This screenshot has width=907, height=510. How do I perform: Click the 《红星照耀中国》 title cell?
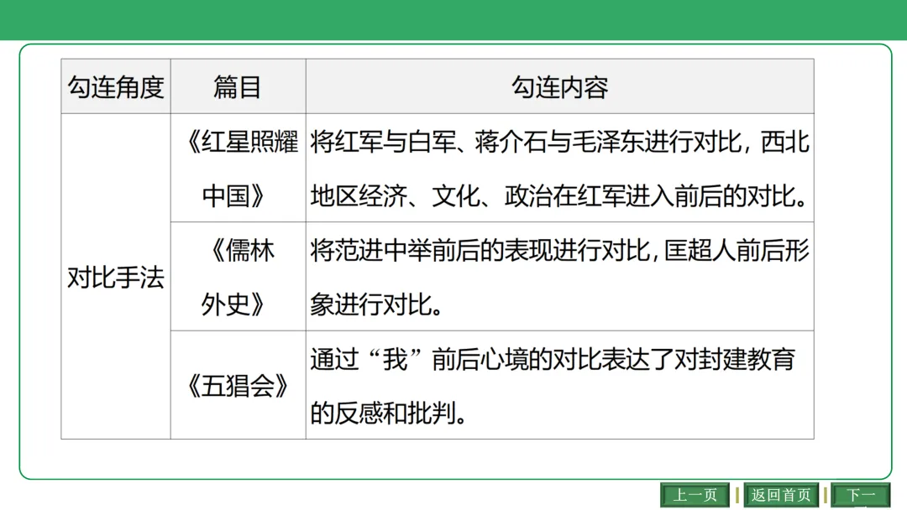[x=238, y=168]
